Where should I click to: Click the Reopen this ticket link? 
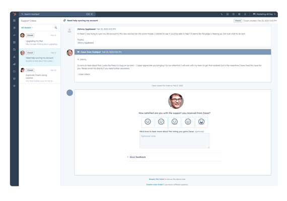[x=157, y=179]
